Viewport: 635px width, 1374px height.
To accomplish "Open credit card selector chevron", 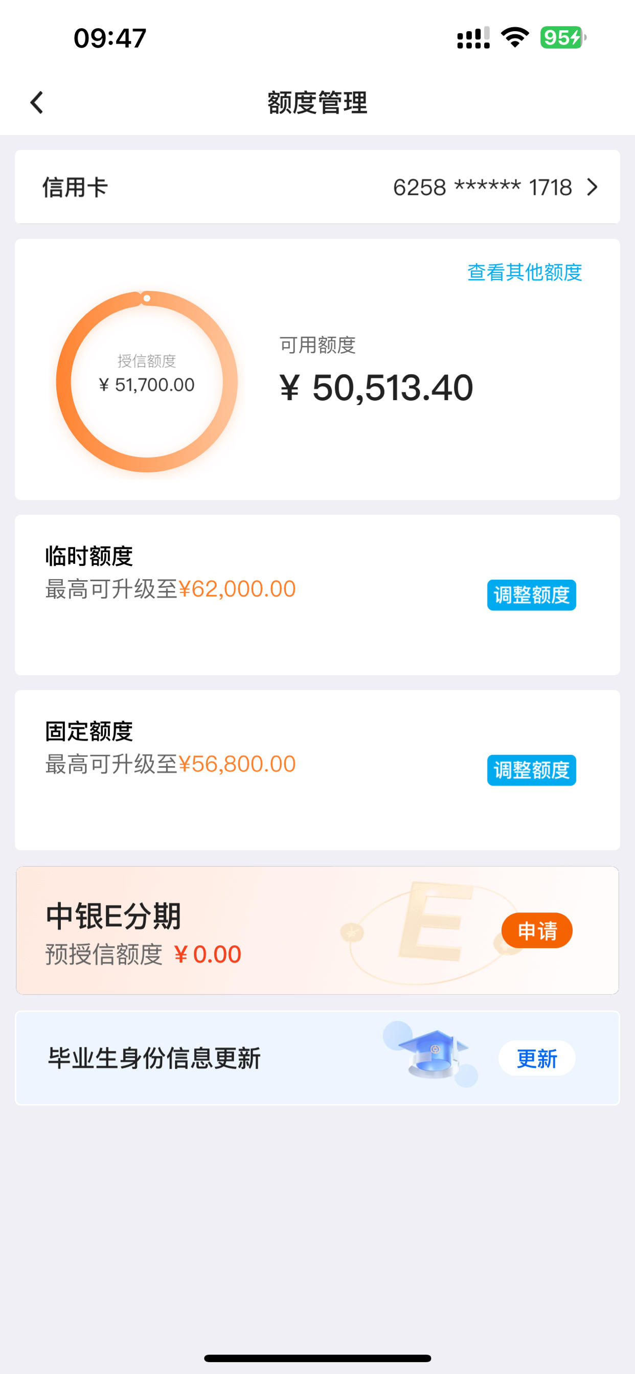I will 592,187.
